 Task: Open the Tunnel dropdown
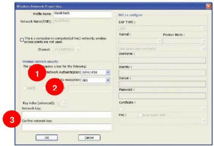coord(140,41)
